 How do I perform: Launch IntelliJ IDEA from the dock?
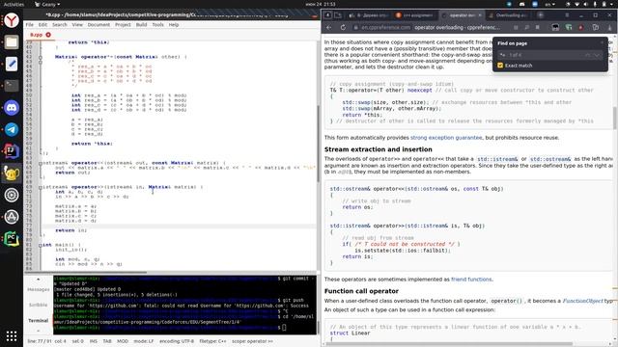[12, 151]
